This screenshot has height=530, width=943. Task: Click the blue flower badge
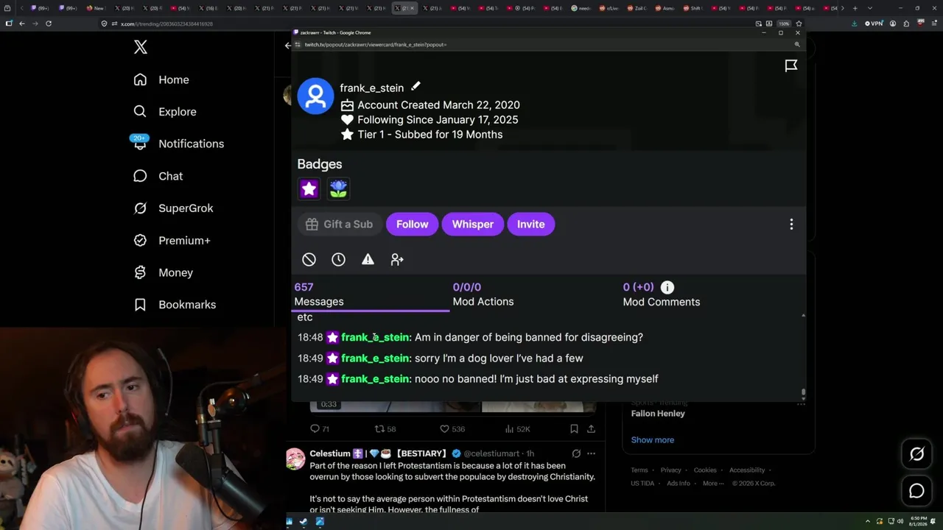[338, 188]
